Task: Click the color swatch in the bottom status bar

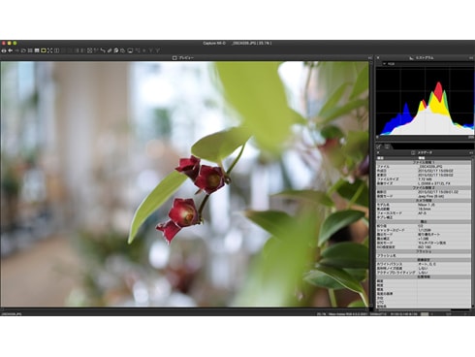Action: (425, 313)
